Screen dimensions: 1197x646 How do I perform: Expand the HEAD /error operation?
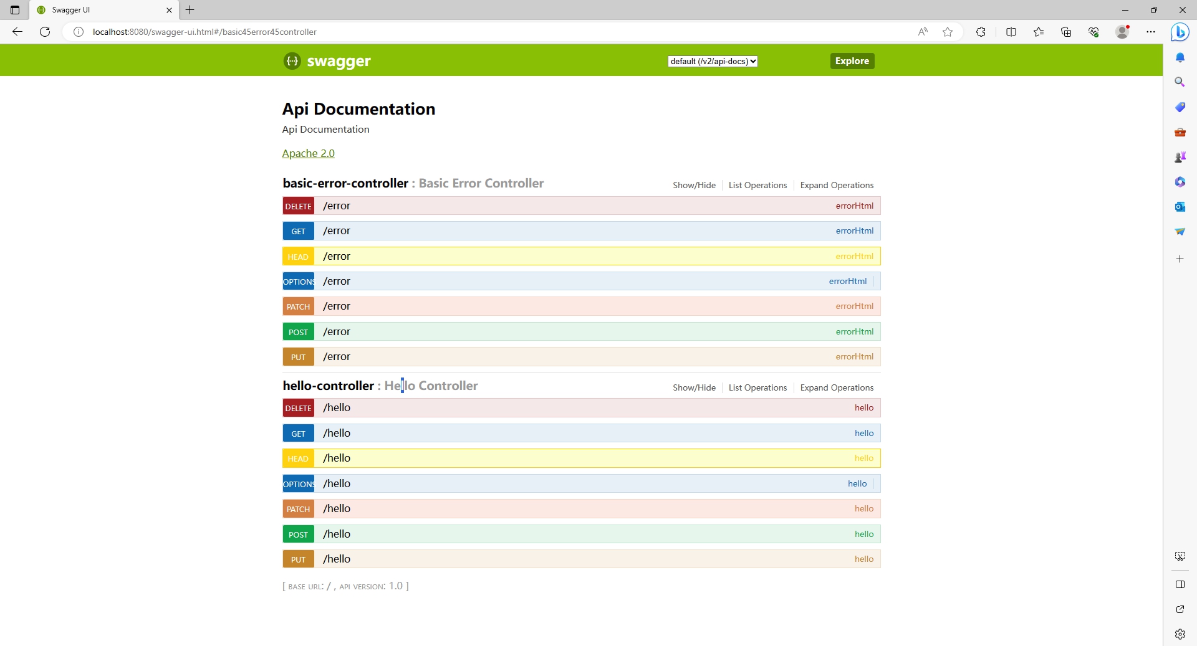581,256
